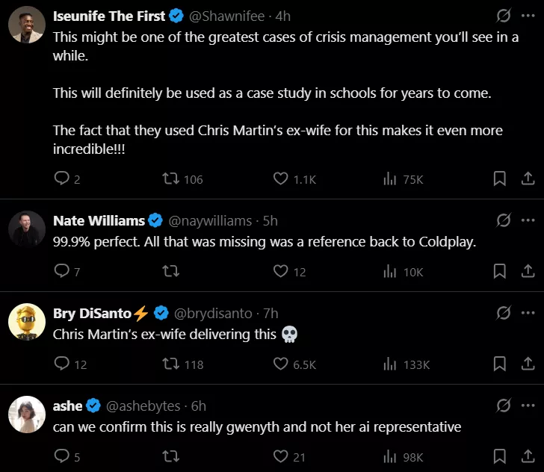Click ashe's profile avatar
This screenshot has height=472, width=544.
pyautogui.click(x=28, y=416)
